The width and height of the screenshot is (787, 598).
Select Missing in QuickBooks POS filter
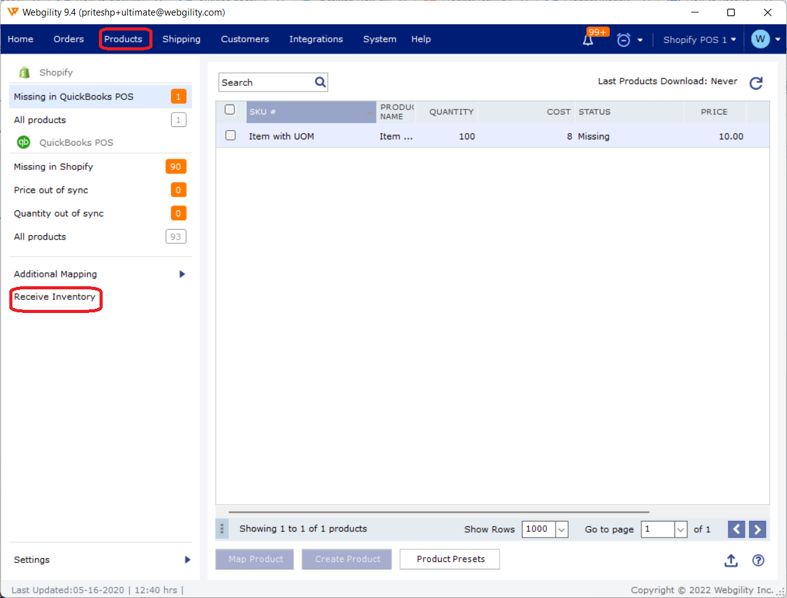pos(100,96)
